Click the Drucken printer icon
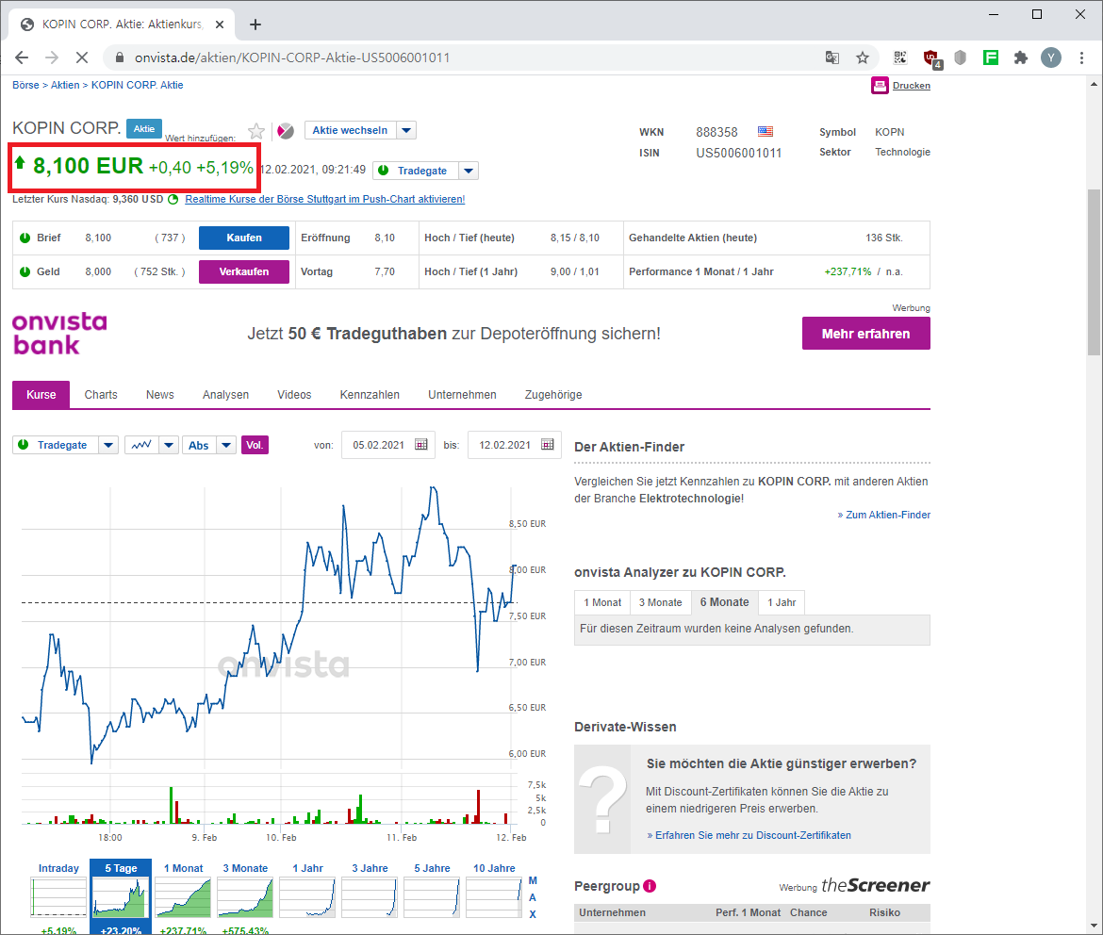 (880, 85)
